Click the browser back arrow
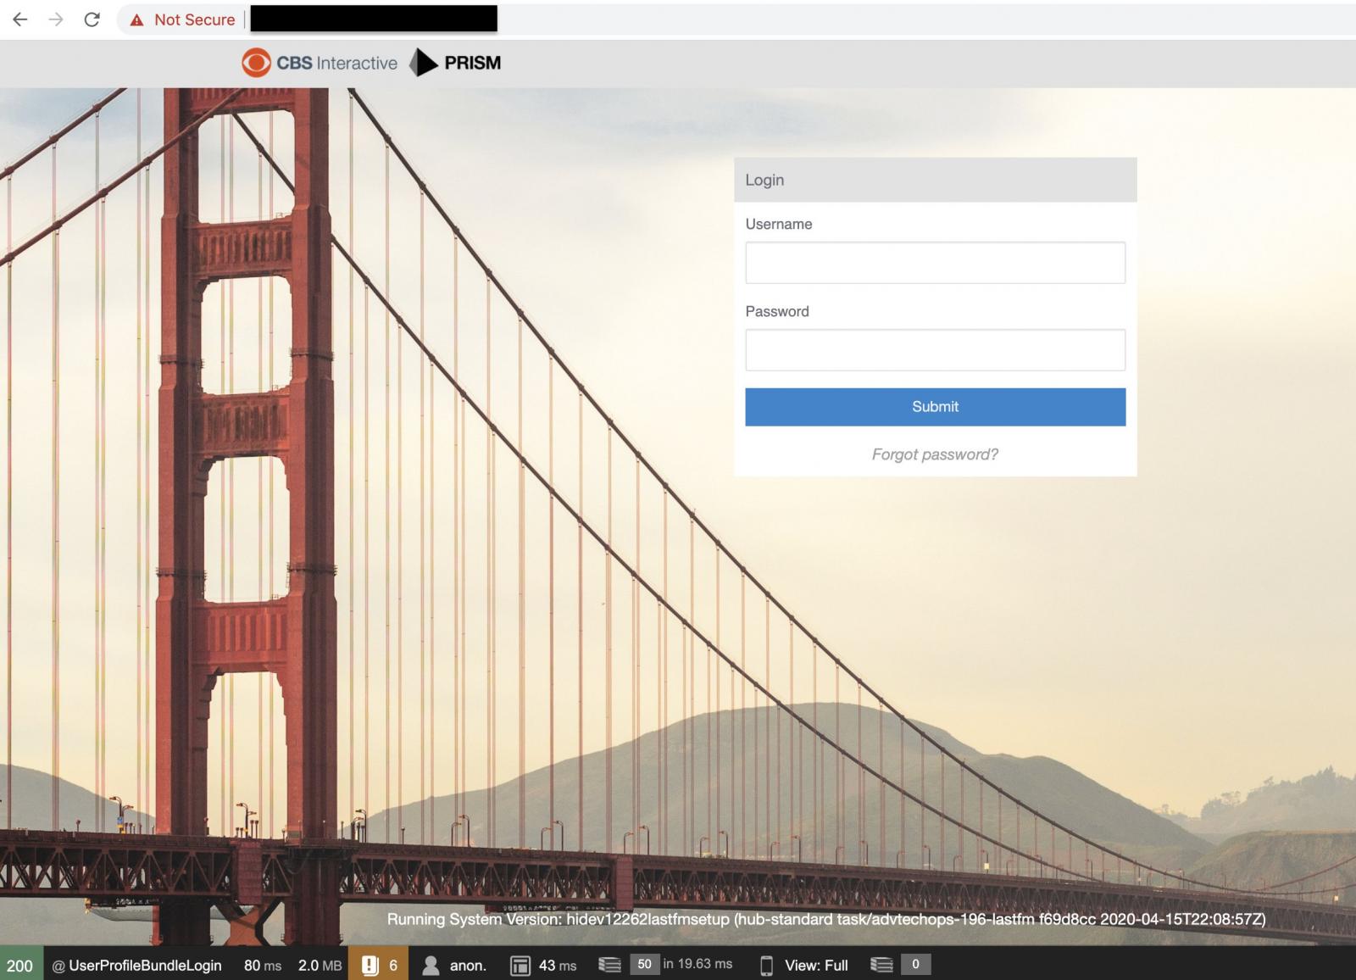 [x=20, y=19]
